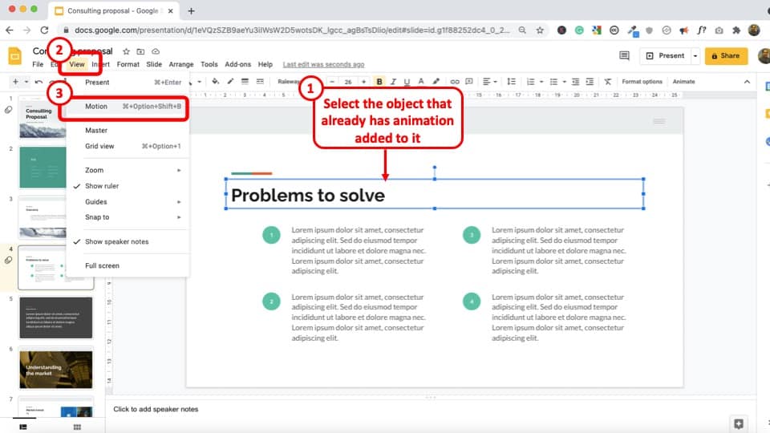Image resolution: width=770 pixels, height=433 pixels.
Task: Reload the page in the browser
Action: (x=44, y=30)
